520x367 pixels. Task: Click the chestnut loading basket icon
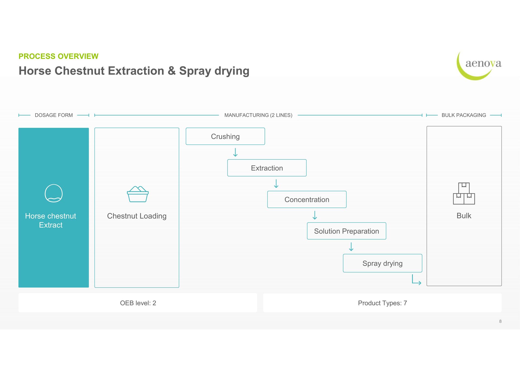[x=138, y=194]
